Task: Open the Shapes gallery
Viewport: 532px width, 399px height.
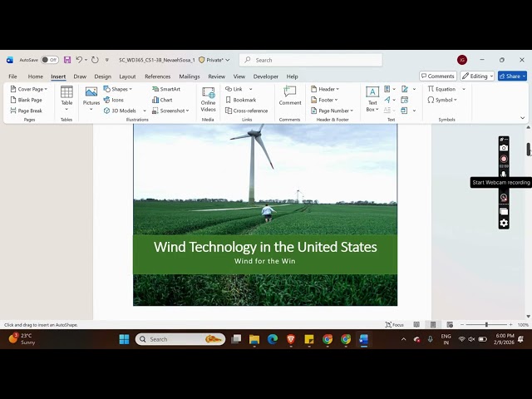Action: click(118, 89)
